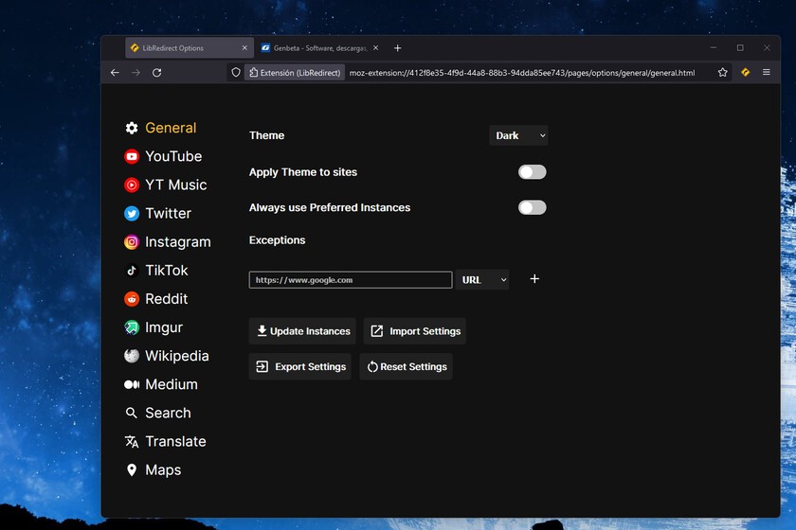Open the General settings gear icon

[132, 128]
